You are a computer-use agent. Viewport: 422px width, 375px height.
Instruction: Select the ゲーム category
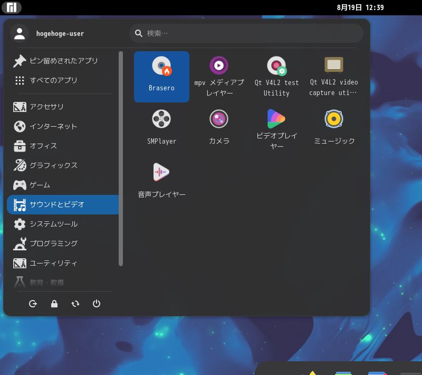point(63,185)
